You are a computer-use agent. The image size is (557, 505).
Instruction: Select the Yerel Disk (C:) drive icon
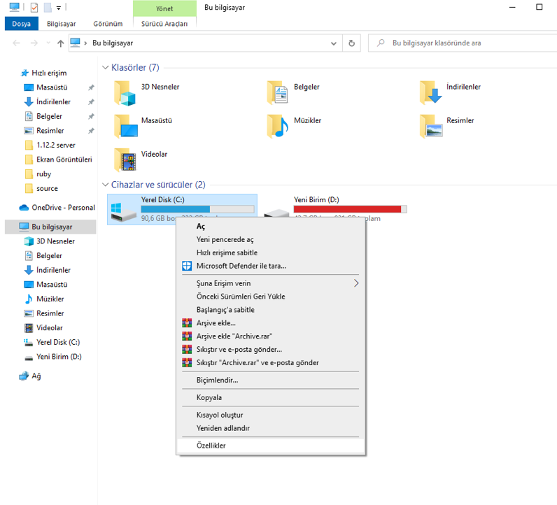[123, 213]
